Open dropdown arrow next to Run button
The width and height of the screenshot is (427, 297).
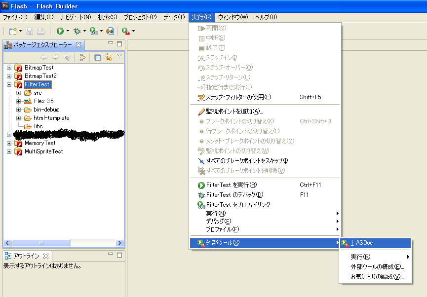click(68, 32)
